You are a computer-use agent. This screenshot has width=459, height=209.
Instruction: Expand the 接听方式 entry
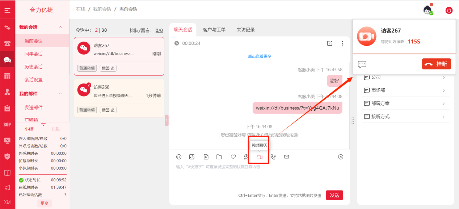[x=405, y=116]
